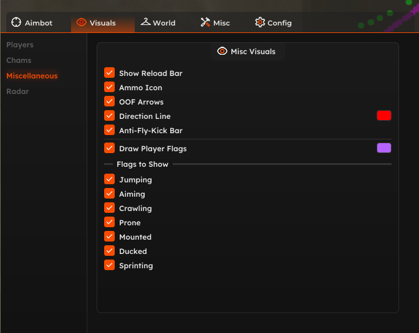Open the Config tab

pyautogui.click(x=273, y=22)
